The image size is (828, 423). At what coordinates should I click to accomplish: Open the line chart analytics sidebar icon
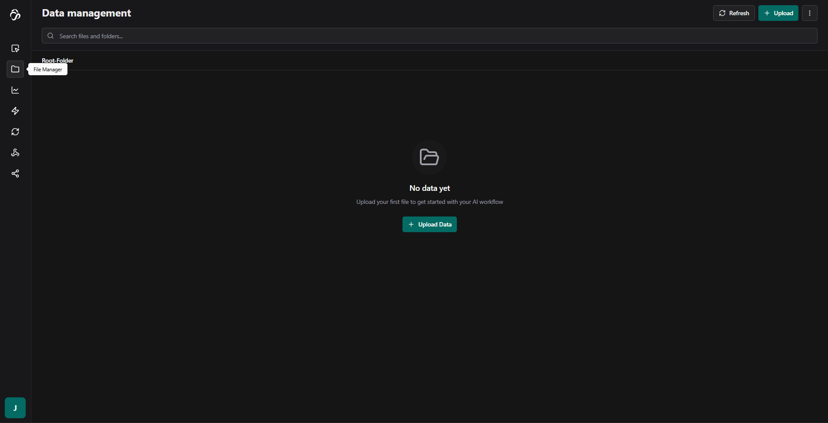click(15, 90)
